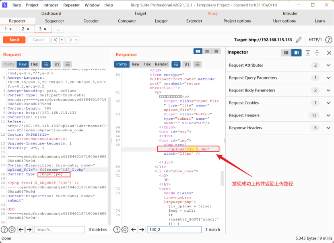Click the Request search input field

(x=60, y=230)
